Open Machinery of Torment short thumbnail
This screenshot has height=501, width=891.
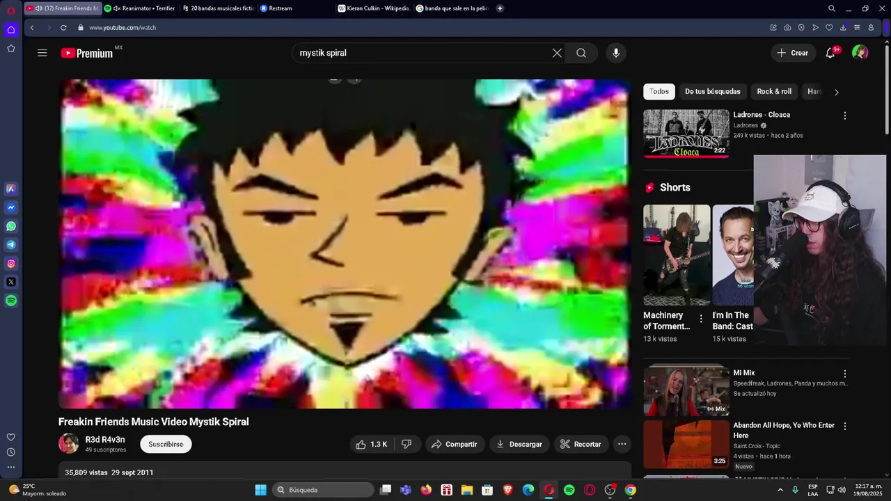click(677, 255)
